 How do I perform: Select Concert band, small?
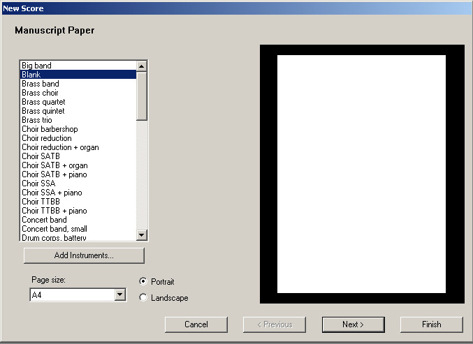pyautogui.click(x=78, y=229)
